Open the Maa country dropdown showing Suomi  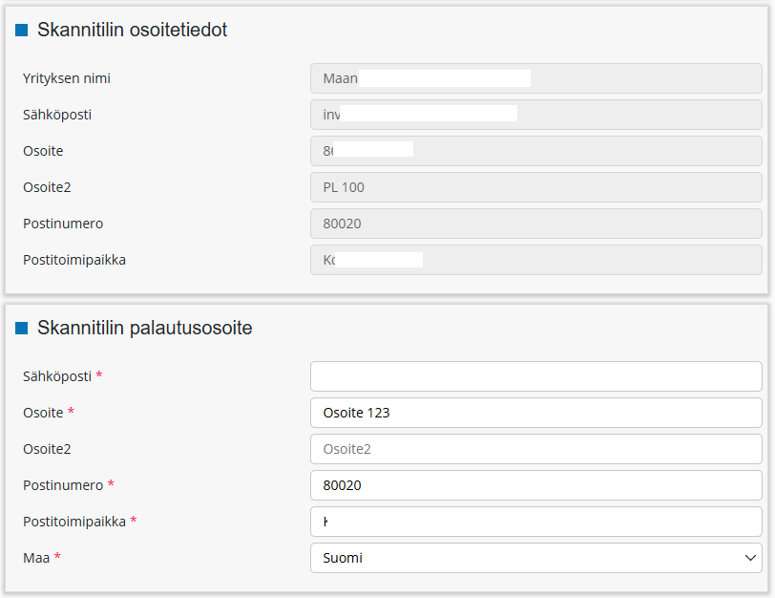pyautogui.click(x=536, y=558)
